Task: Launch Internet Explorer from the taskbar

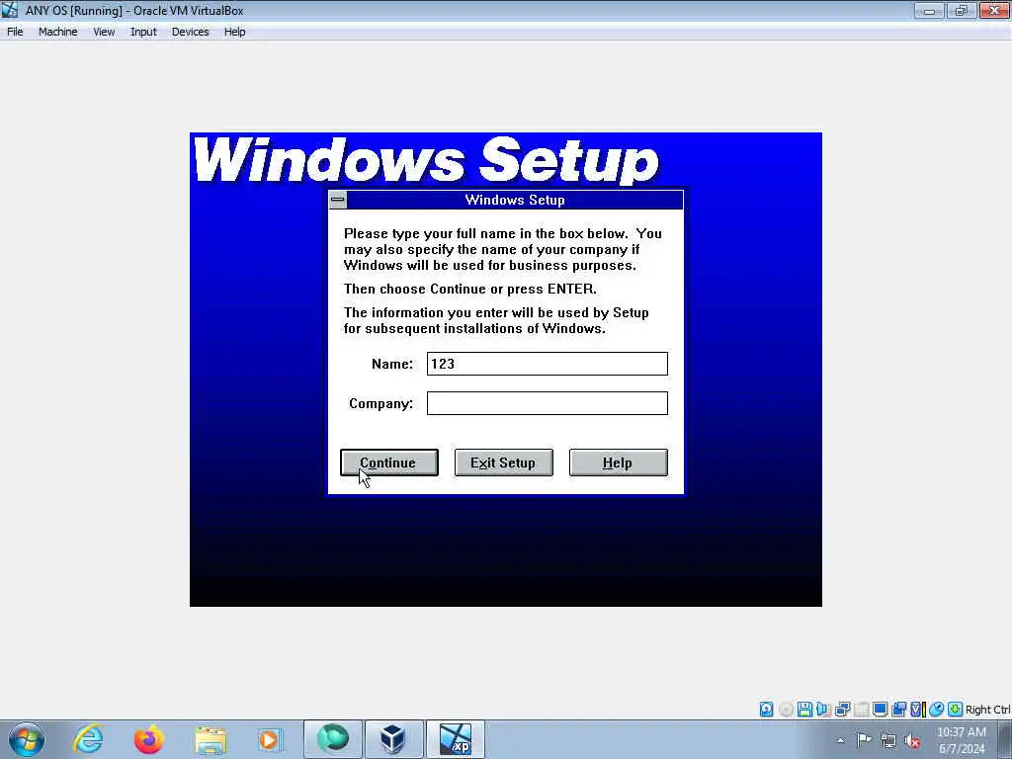Action: [x=88, y=739]
